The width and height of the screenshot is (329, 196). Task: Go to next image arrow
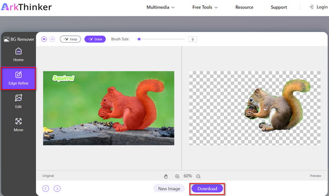tap(57, 189)
